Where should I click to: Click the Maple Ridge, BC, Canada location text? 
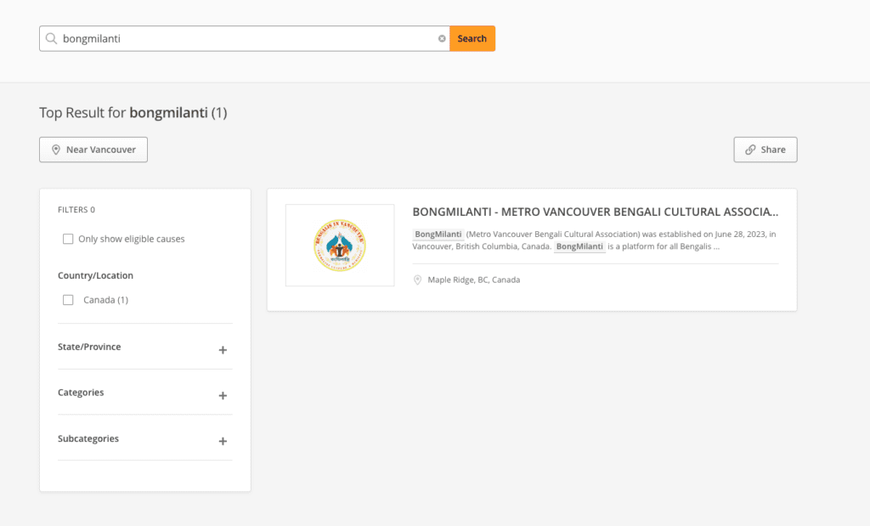pyautogui.click(x=474, y=280)
